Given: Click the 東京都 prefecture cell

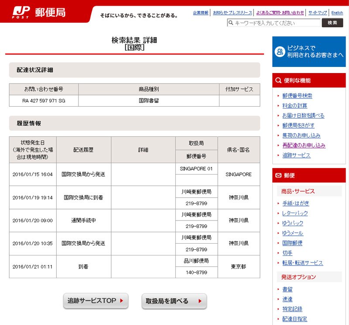Looking at the screenshot, I should coord(239,267).
